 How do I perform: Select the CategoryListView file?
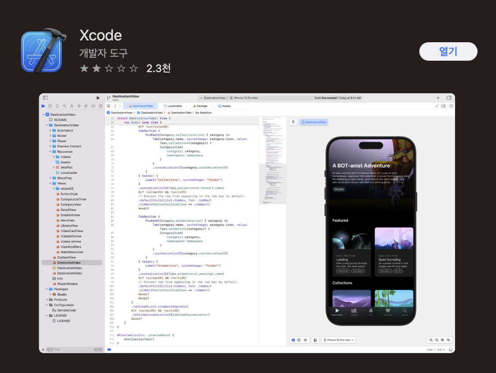[x=71, y=199]
